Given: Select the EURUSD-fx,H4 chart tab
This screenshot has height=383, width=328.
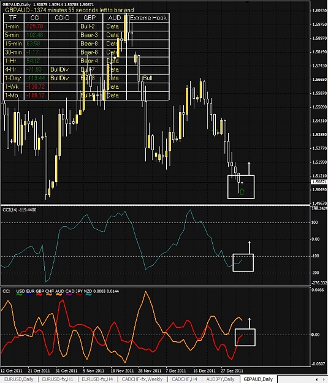Looking at the screenshot, I should tap(97, 379).
